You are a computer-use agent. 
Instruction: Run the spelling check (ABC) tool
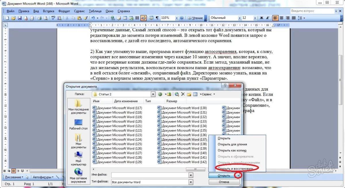53,18
